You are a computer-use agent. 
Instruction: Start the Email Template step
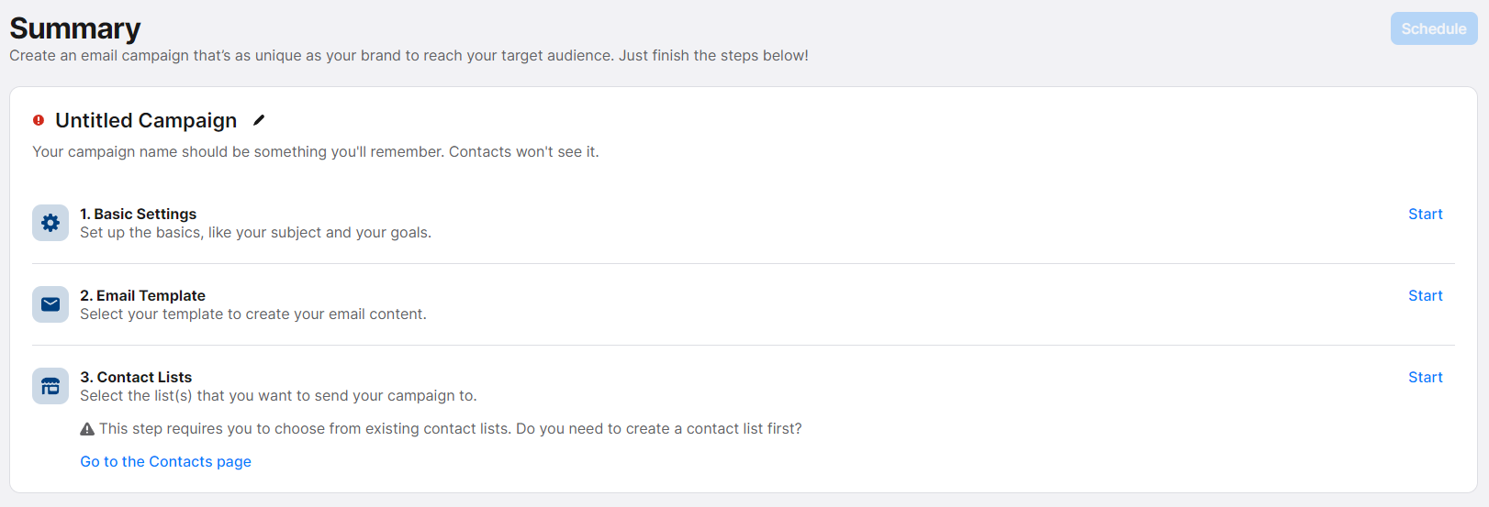click(x=1425, y=295)
